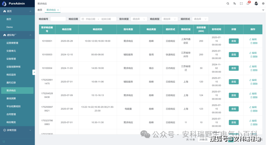The width and height of the screenshot is (266, 145).
Task: Click the cell 上海市嘉定区
Action: (186, 41)
